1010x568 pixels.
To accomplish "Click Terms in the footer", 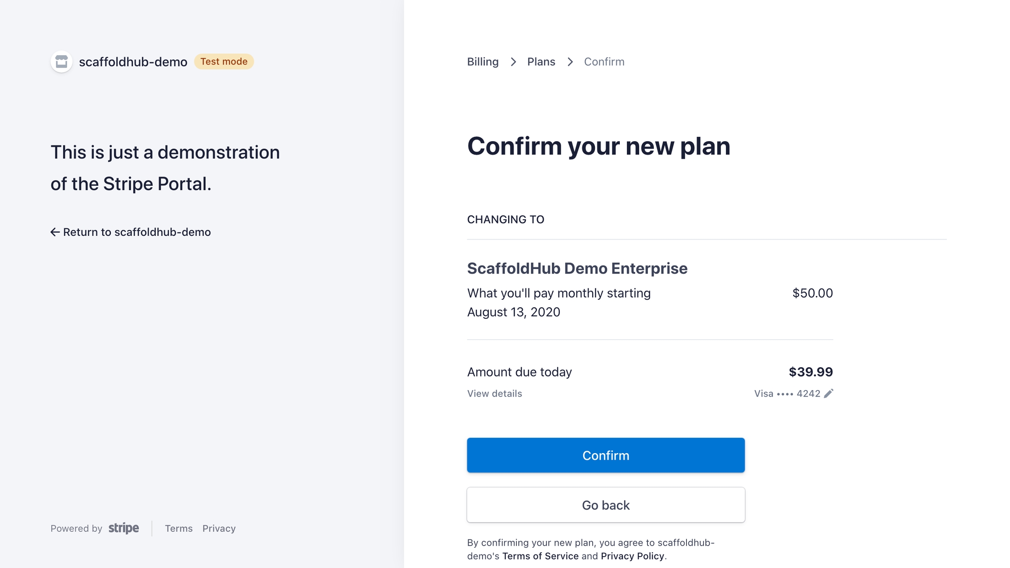I will pos(178,529).
